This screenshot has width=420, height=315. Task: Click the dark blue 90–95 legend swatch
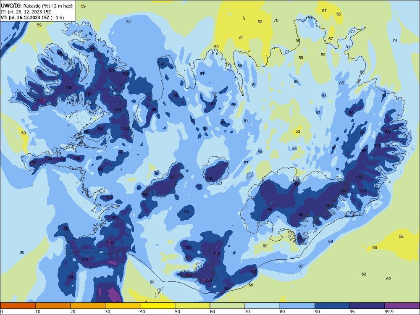(332, 306)
